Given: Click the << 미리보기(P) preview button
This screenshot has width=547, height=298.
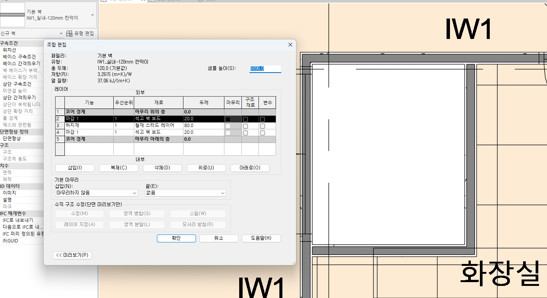Looking at the screenshot, I should point(72,255).
